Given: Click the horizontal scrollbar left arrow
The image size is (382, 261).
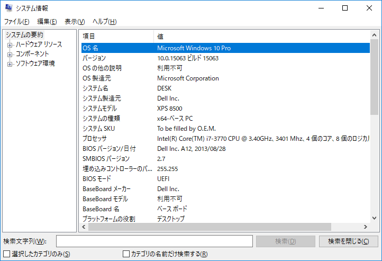Looking at the screenshot, I should [84, 227].
